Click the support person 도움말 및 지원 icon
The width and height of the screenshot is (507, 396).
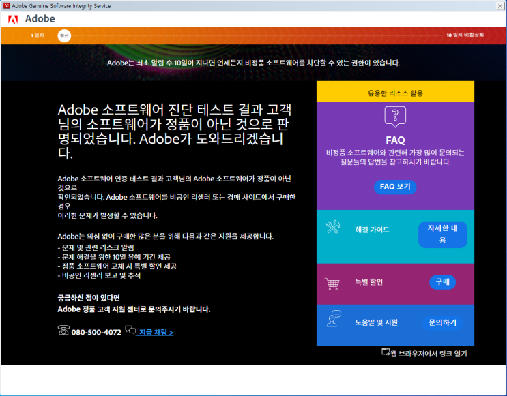click(x=334, y=318)
